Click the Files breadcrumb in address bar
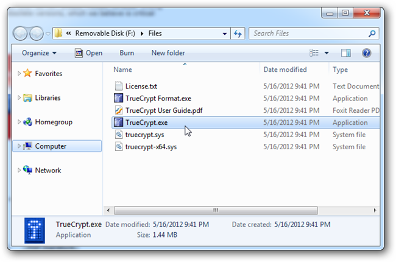 pyautogui.click(x=155, y=34)
